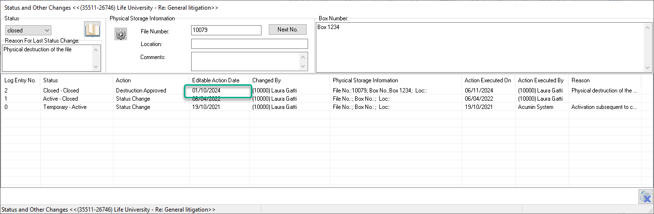Click the empty Location input field

pos(249,44)
